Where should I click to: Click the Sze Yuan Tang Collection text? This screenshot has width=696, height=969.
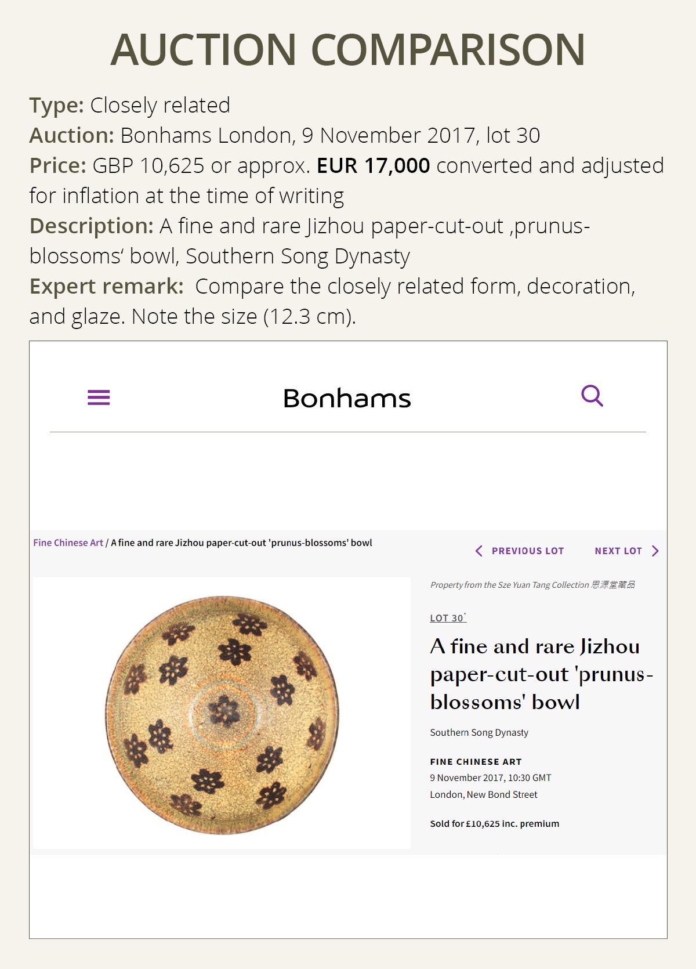pyautogui.click(x=532, y=585)
